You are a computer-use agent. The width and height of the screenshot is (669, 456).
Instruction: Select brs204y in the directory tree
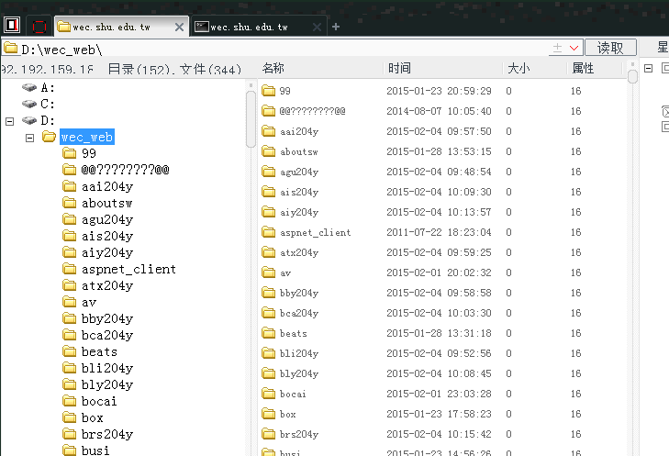point(107,434)
